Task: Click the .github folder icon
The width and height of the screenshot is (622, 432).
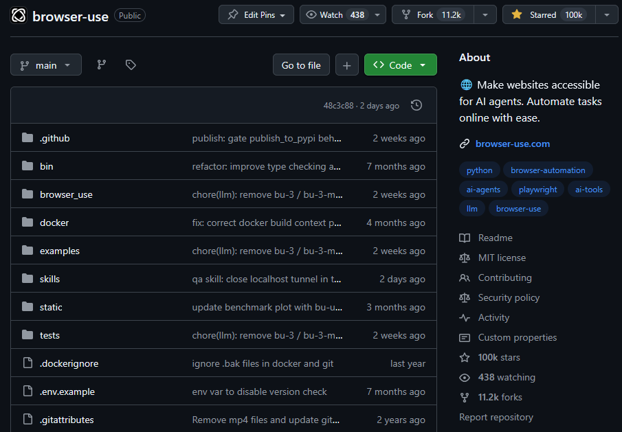Action: [27, 138]
